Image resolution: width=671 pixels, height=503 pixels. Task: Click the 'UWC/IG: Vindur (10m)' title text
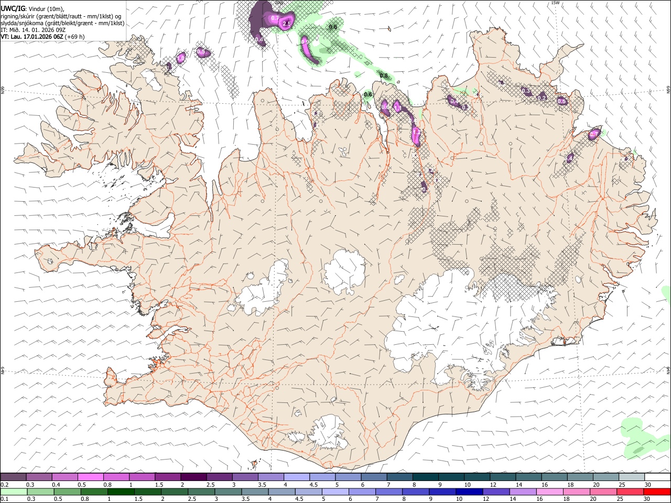(x=33, y=9)
